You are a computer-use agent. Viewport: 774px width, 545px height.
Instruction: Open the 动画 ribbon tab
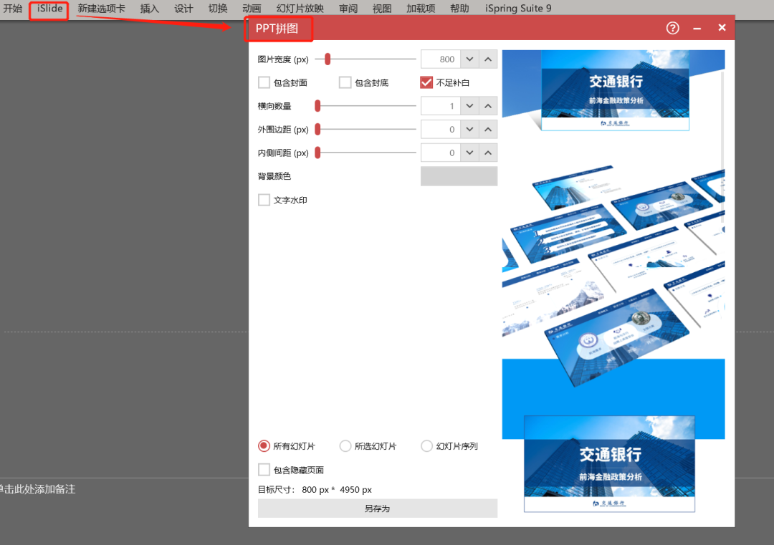click(252, 9)
